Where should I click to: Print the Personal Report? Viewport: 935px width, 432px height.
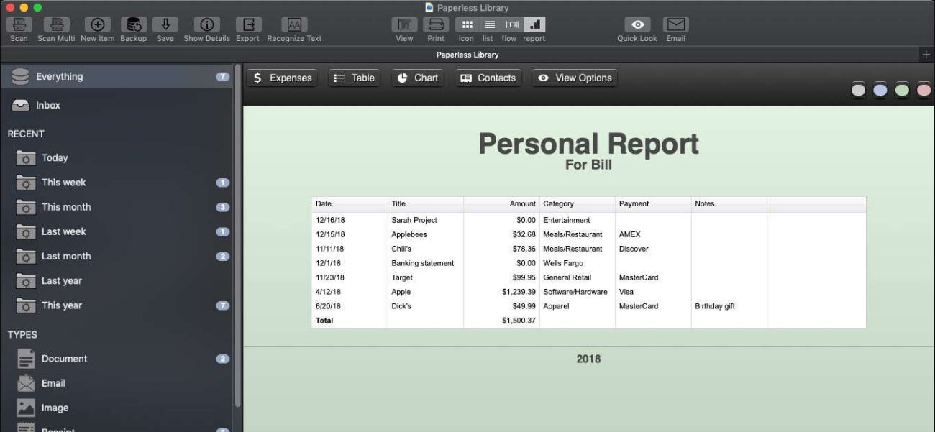pyautogui.click(x=436, y=27)
